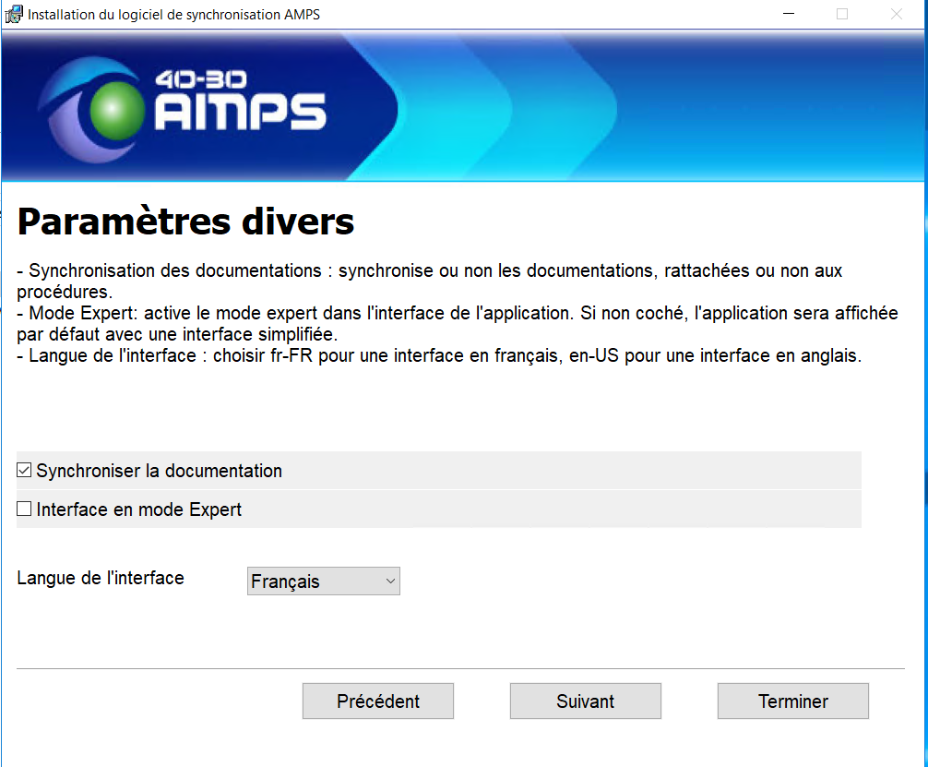Select the 'Français' value in language box
The image size is (928, 767).
coord(286,581)
